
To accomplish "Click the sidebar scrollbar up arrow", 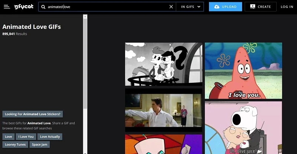I will coord(85,17).
